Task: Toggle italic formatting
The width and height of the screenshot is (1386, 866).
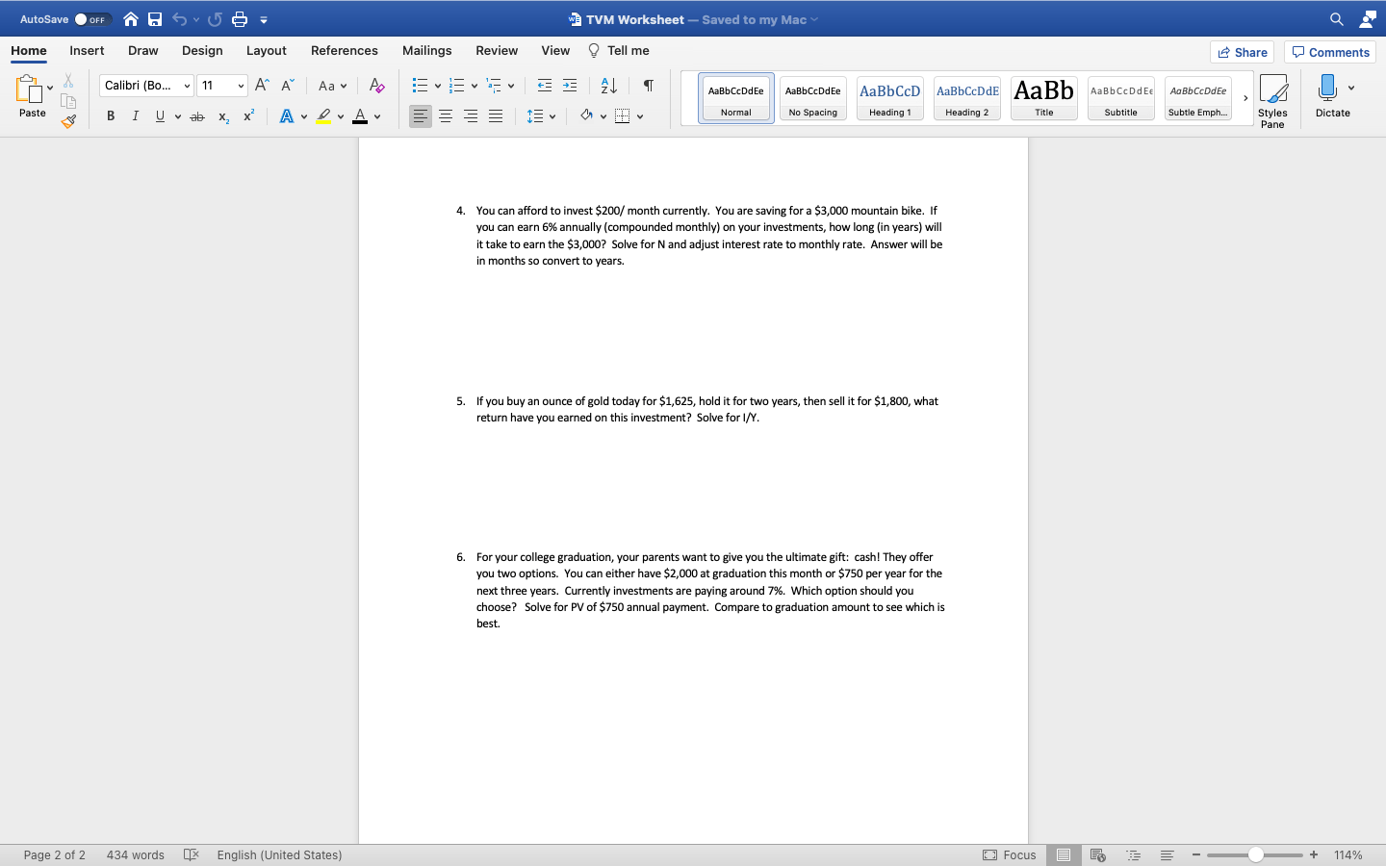Action: pos(135,116)
